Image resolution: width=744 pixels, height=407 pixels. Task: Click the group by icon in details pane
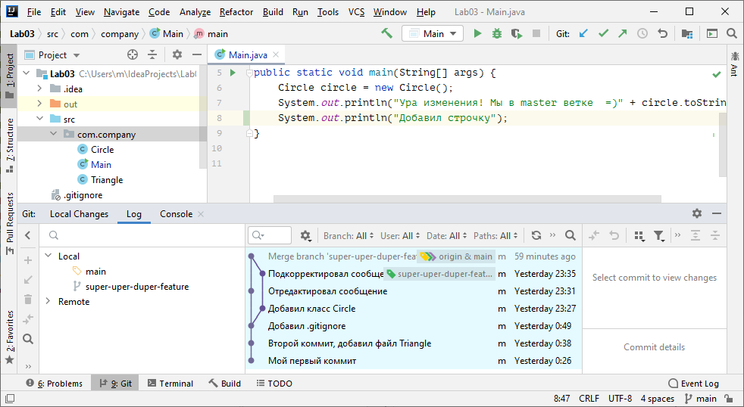(x=639, y=235)
